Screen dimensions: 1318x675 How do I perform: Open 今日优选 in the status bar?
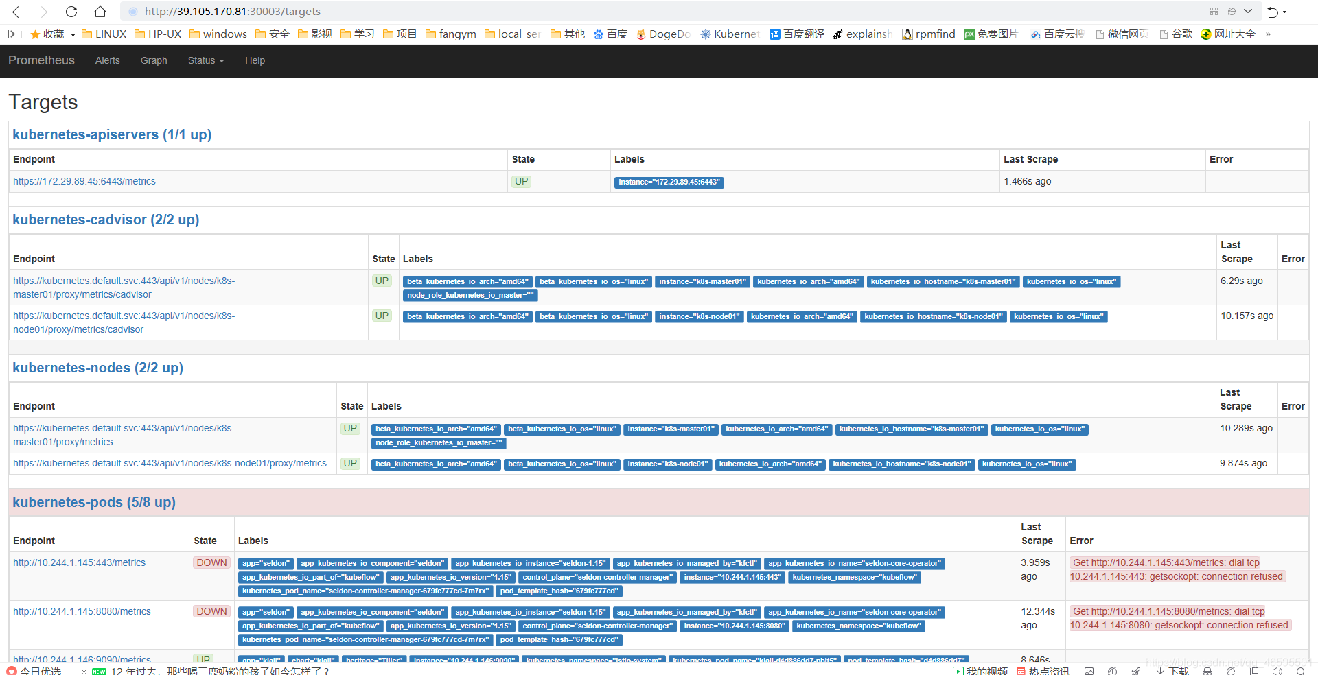pos(34,670)
